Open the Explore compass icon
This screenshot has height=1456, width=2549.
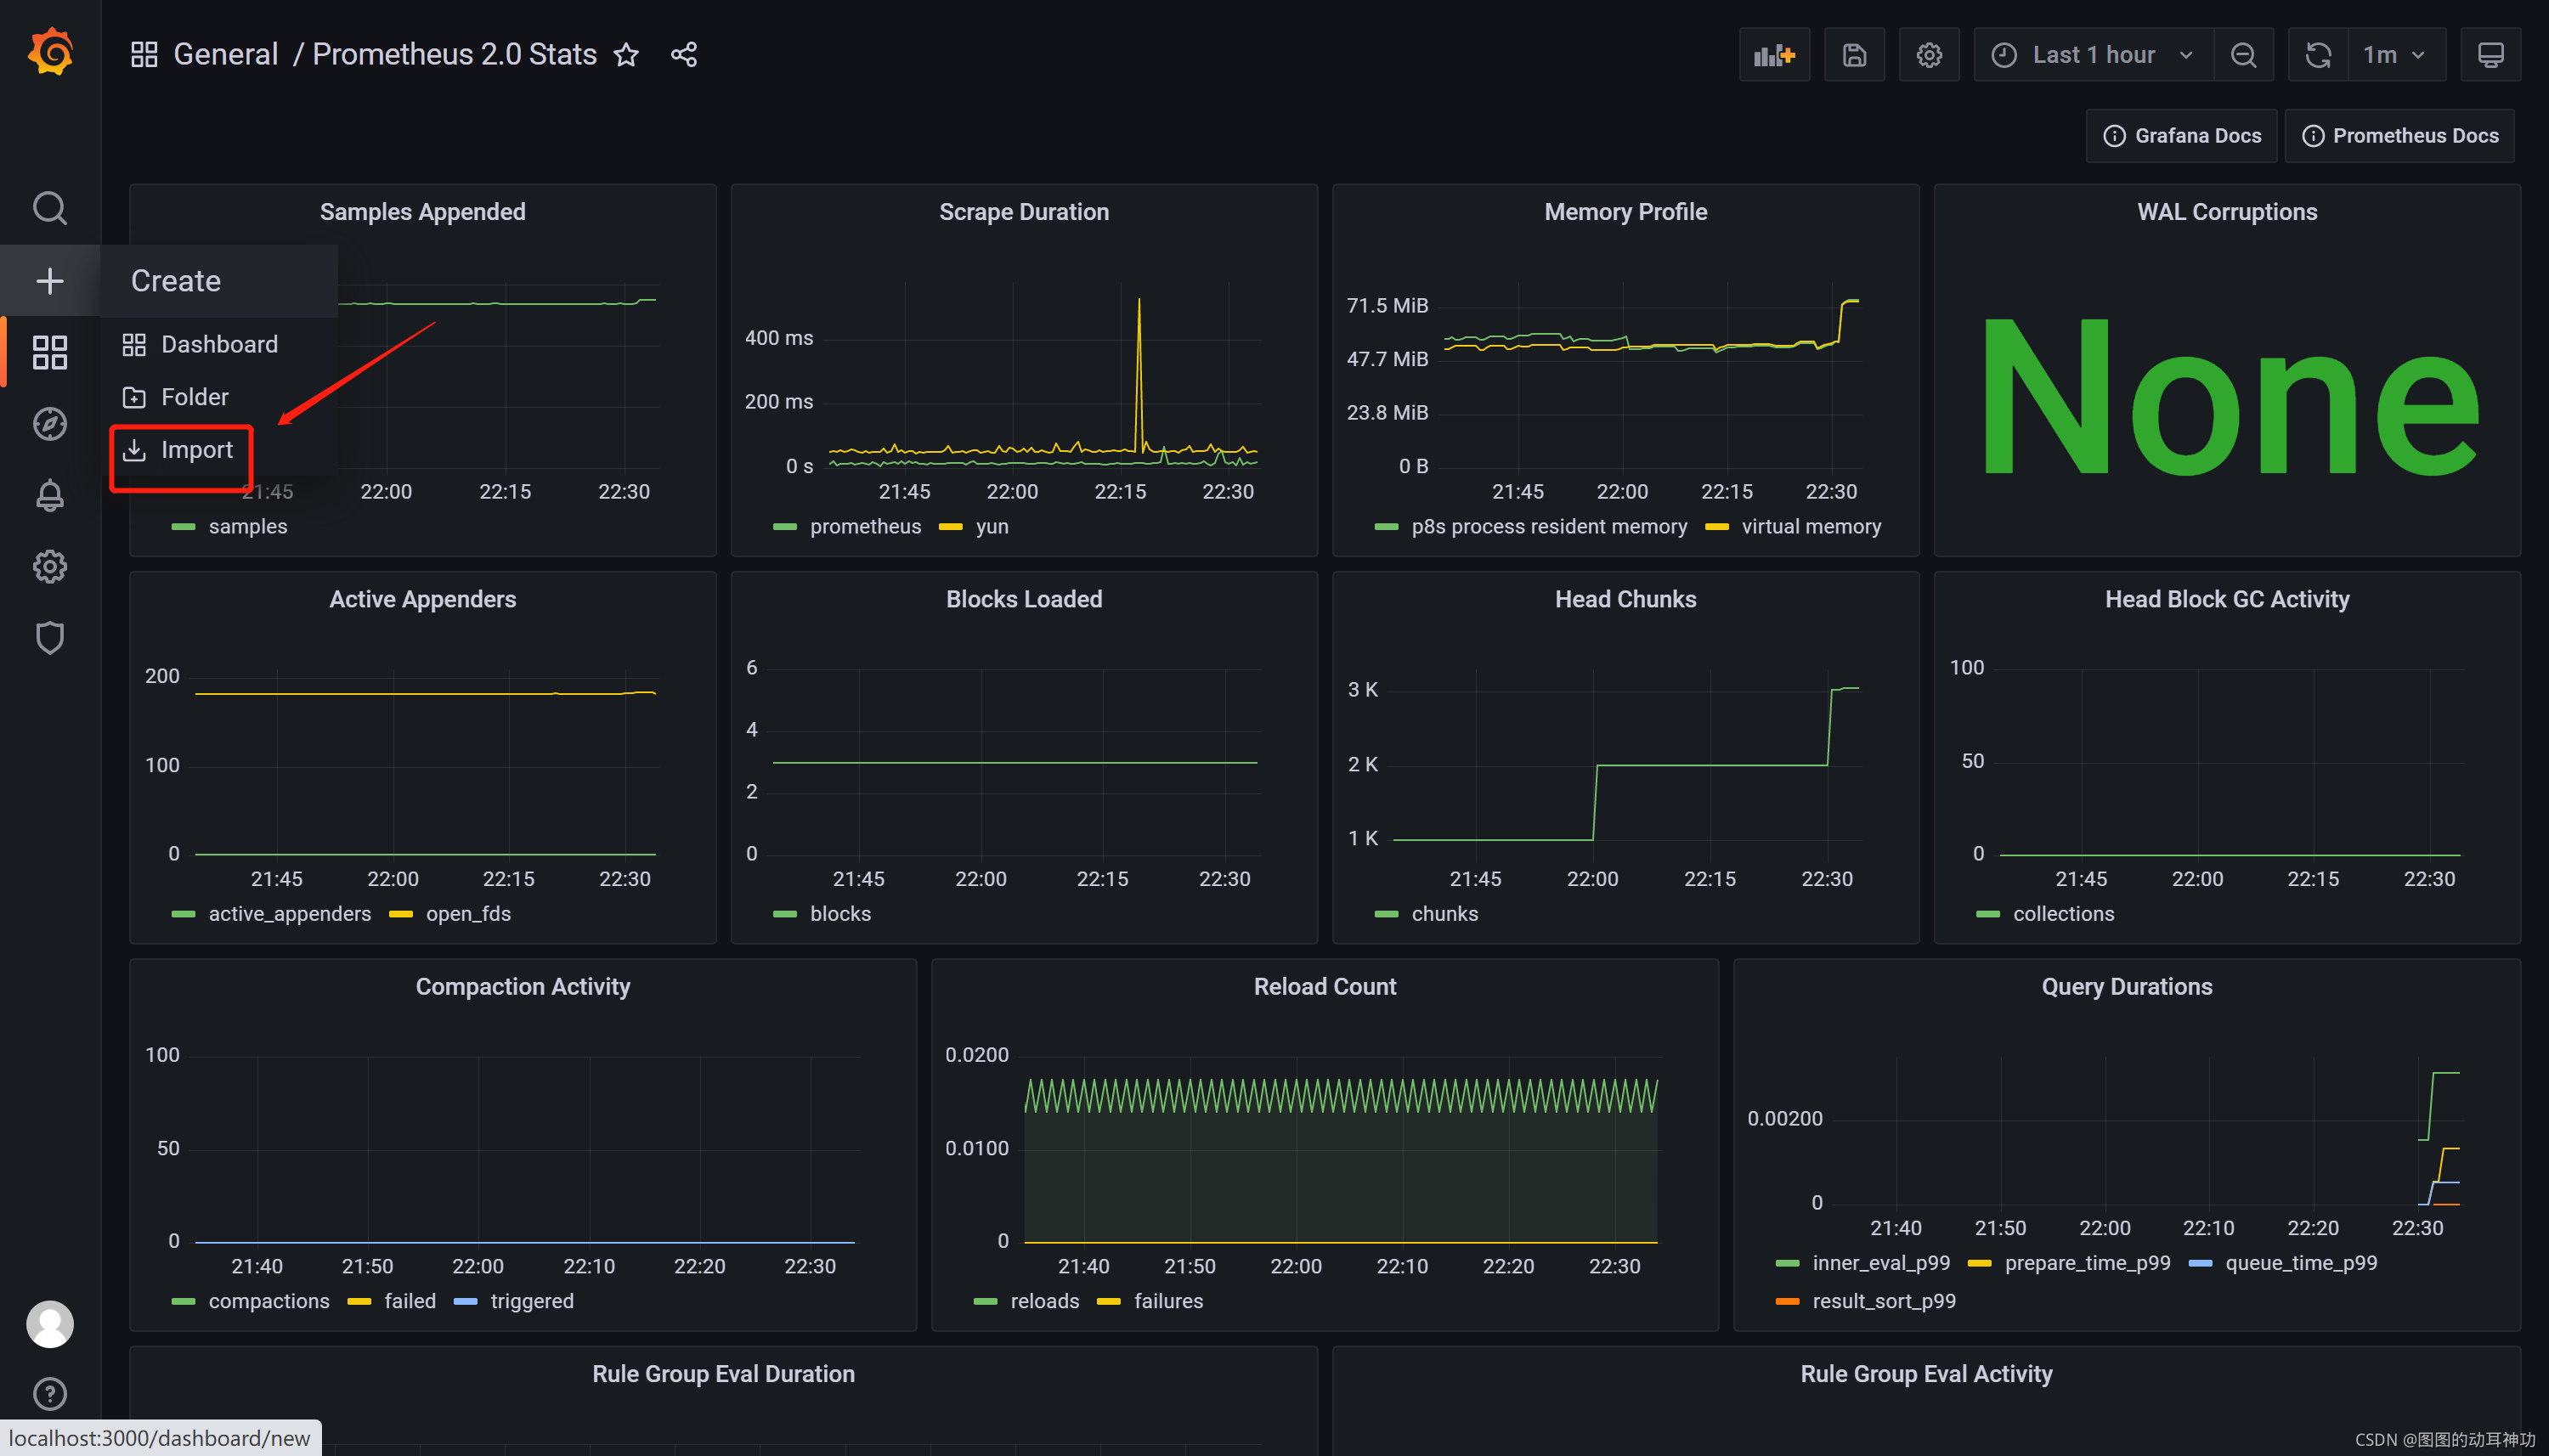(x=50, y=424)
